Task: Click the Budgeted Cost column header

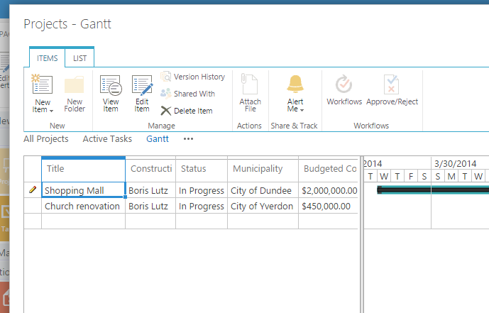Action: click(328, 170)
